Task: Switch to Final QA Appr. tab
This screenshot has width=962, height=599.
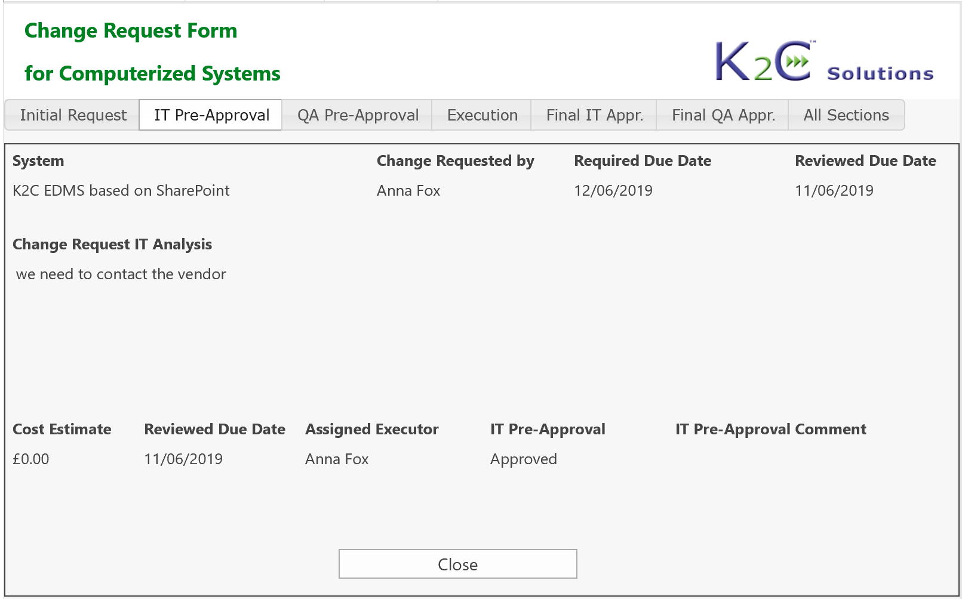Action: tap(723, 115)
